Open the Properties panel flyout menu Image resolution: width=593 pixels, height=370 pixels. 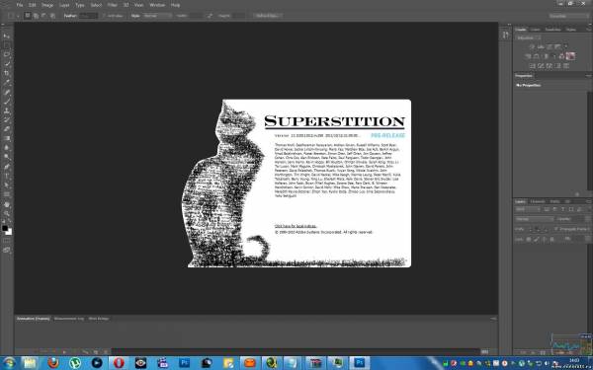coord(587,76)
